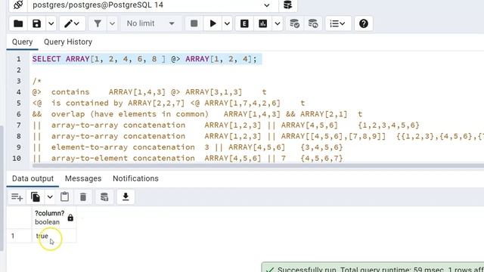Click line 4 contains comment text

coord(149,92)
